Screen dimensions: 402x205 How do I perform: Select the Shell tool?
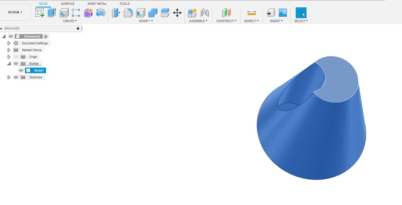coord(140,13)
